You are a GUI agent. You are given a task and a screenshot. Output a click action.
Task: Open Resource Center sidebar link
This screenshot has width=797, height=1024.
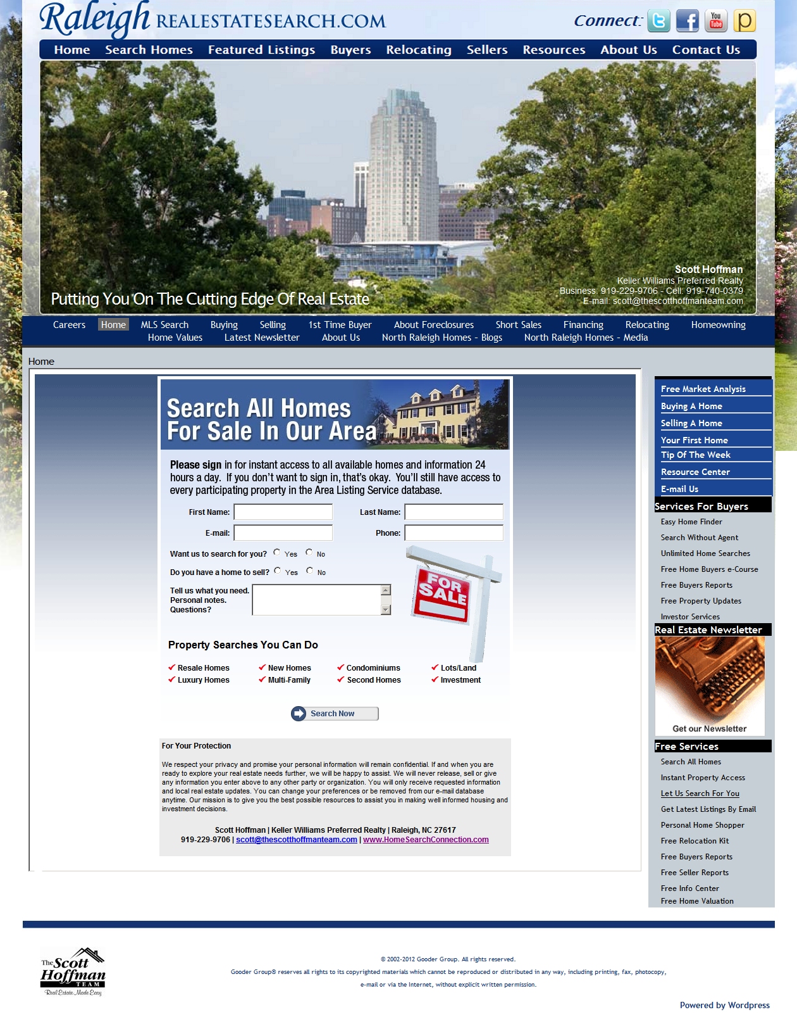click(x=695, y=472)
